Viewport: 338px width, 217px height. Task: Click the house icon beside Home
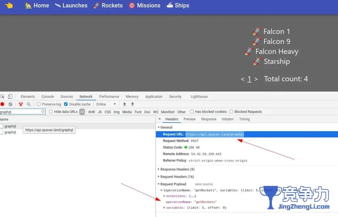(28, 6)
